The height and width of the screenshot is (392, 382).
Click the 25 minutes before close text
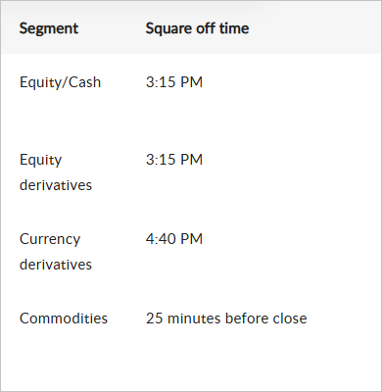[226, 318]
